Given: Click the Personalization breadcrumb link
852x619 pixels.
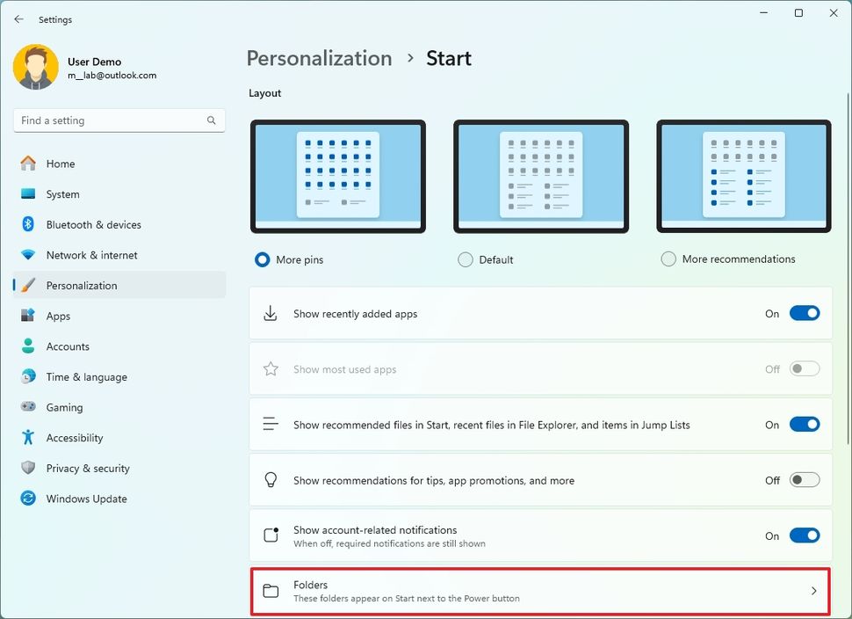Looking at the screenshot, I should click(x=319, y=58).
